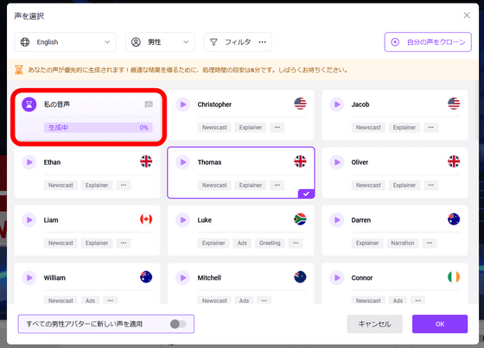Click 自分の声をクローン button
This screenshot has height=348, width=484.
click(x=428, y=42)
